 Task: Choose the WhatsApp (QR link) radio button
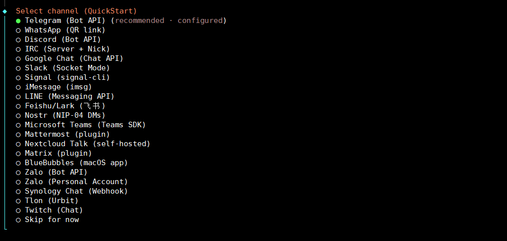pos(18,30)
